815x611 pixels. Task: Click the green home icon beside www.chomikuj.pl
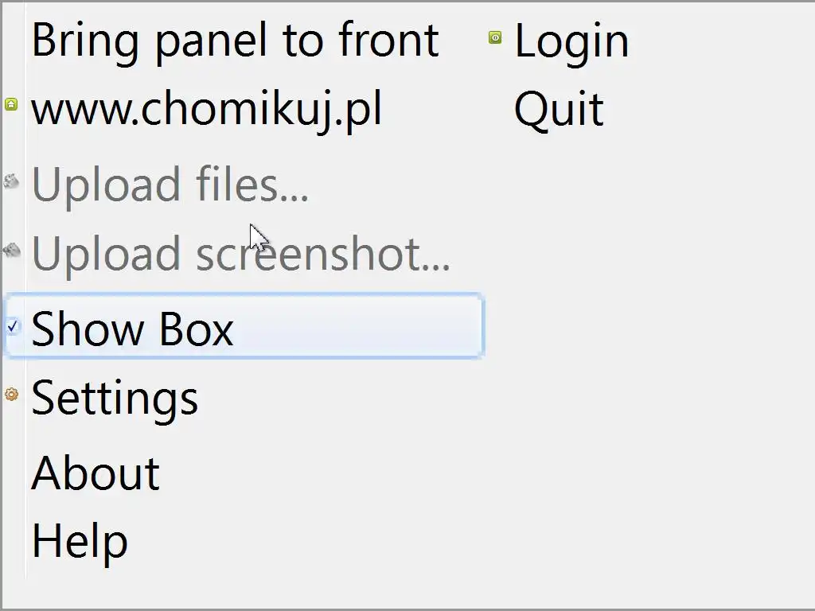[x=11, y=104]
